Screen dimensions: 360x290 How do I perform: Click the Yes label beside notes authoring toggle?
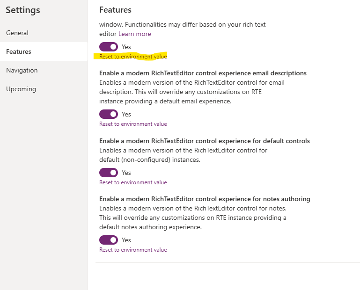coord(126,240)
